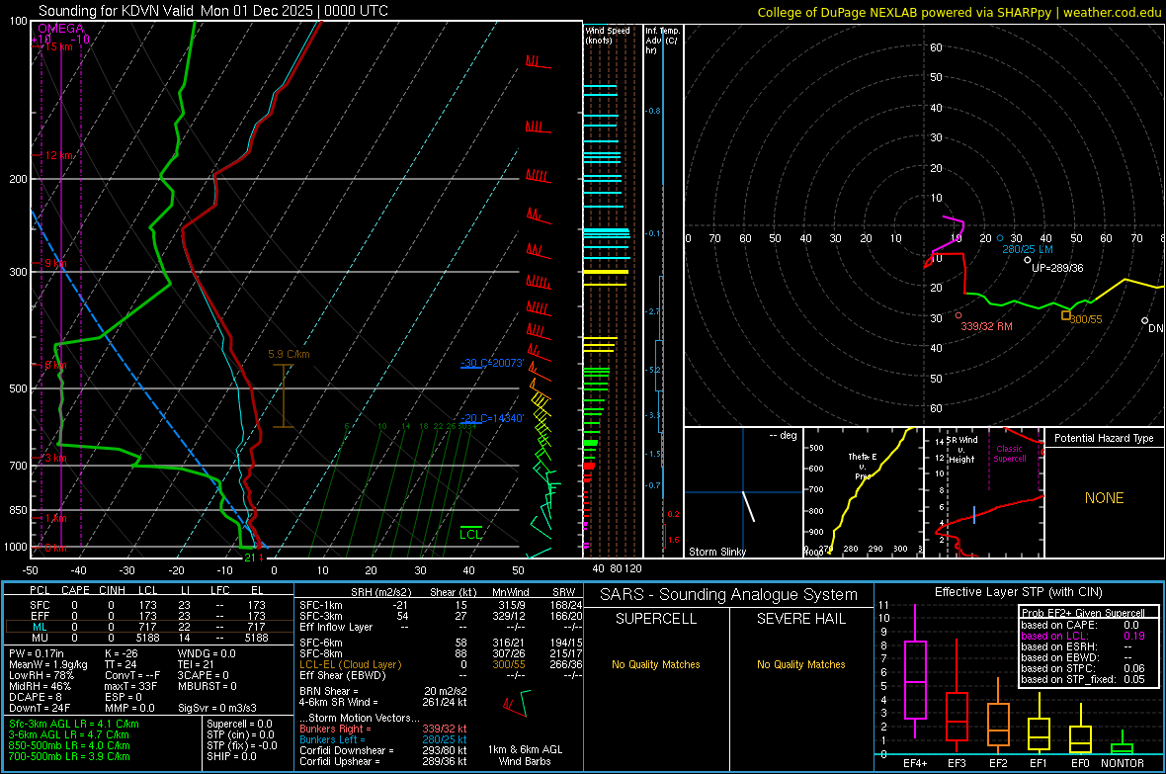This screenshot has height=774, width=1166.
Task: Click the 700-500mb LR value
Action: [69, 756]
